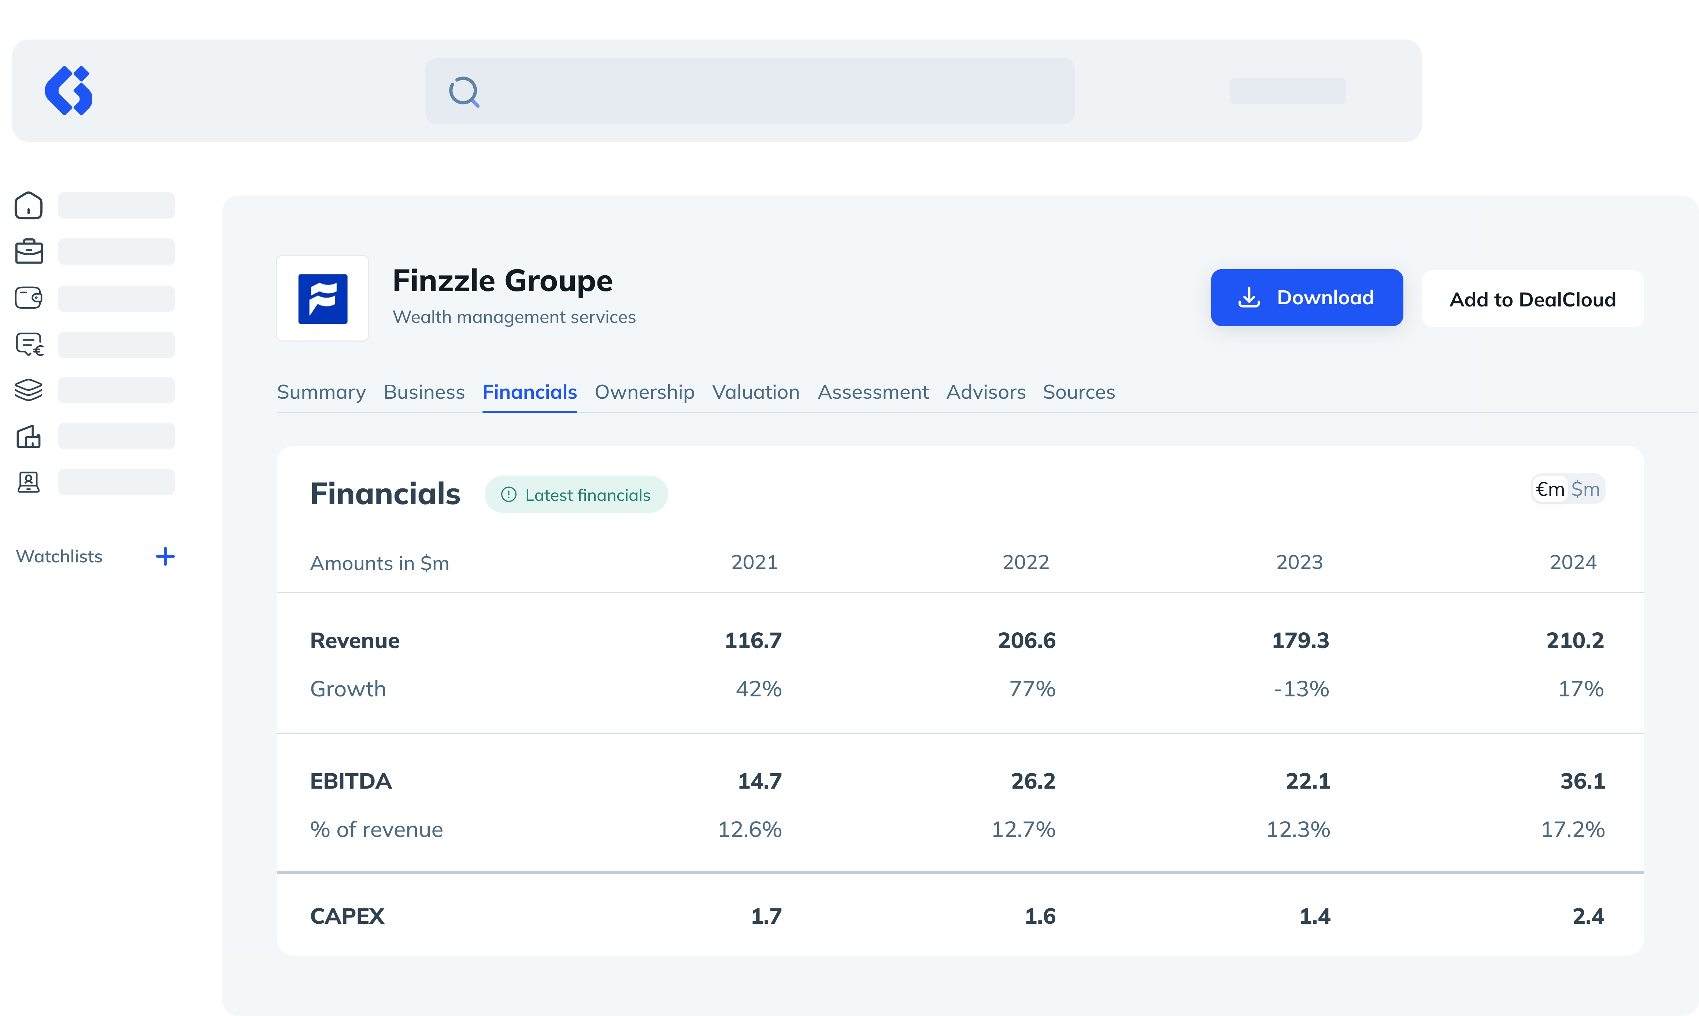Screen dimensions: 1699x1016
Task: Click the euro chat bubble sidebar icon
Action: tap(29, 345)
